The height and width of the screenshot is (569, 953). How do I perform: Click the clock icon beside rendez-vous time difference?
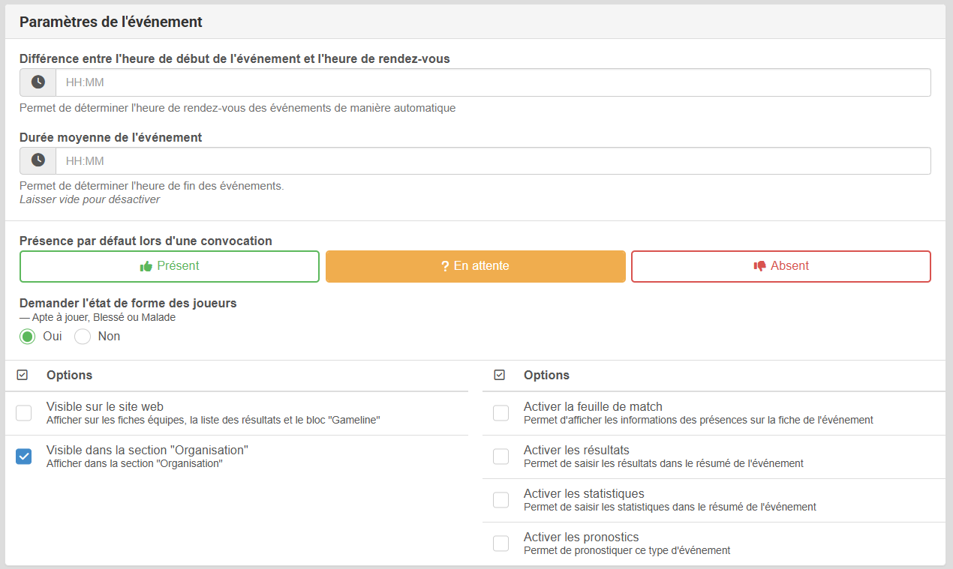tap(38, 82)
